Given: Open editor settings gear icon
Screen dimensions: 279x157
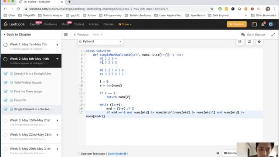Looking at the screenshot, I should tap(259, 42).
